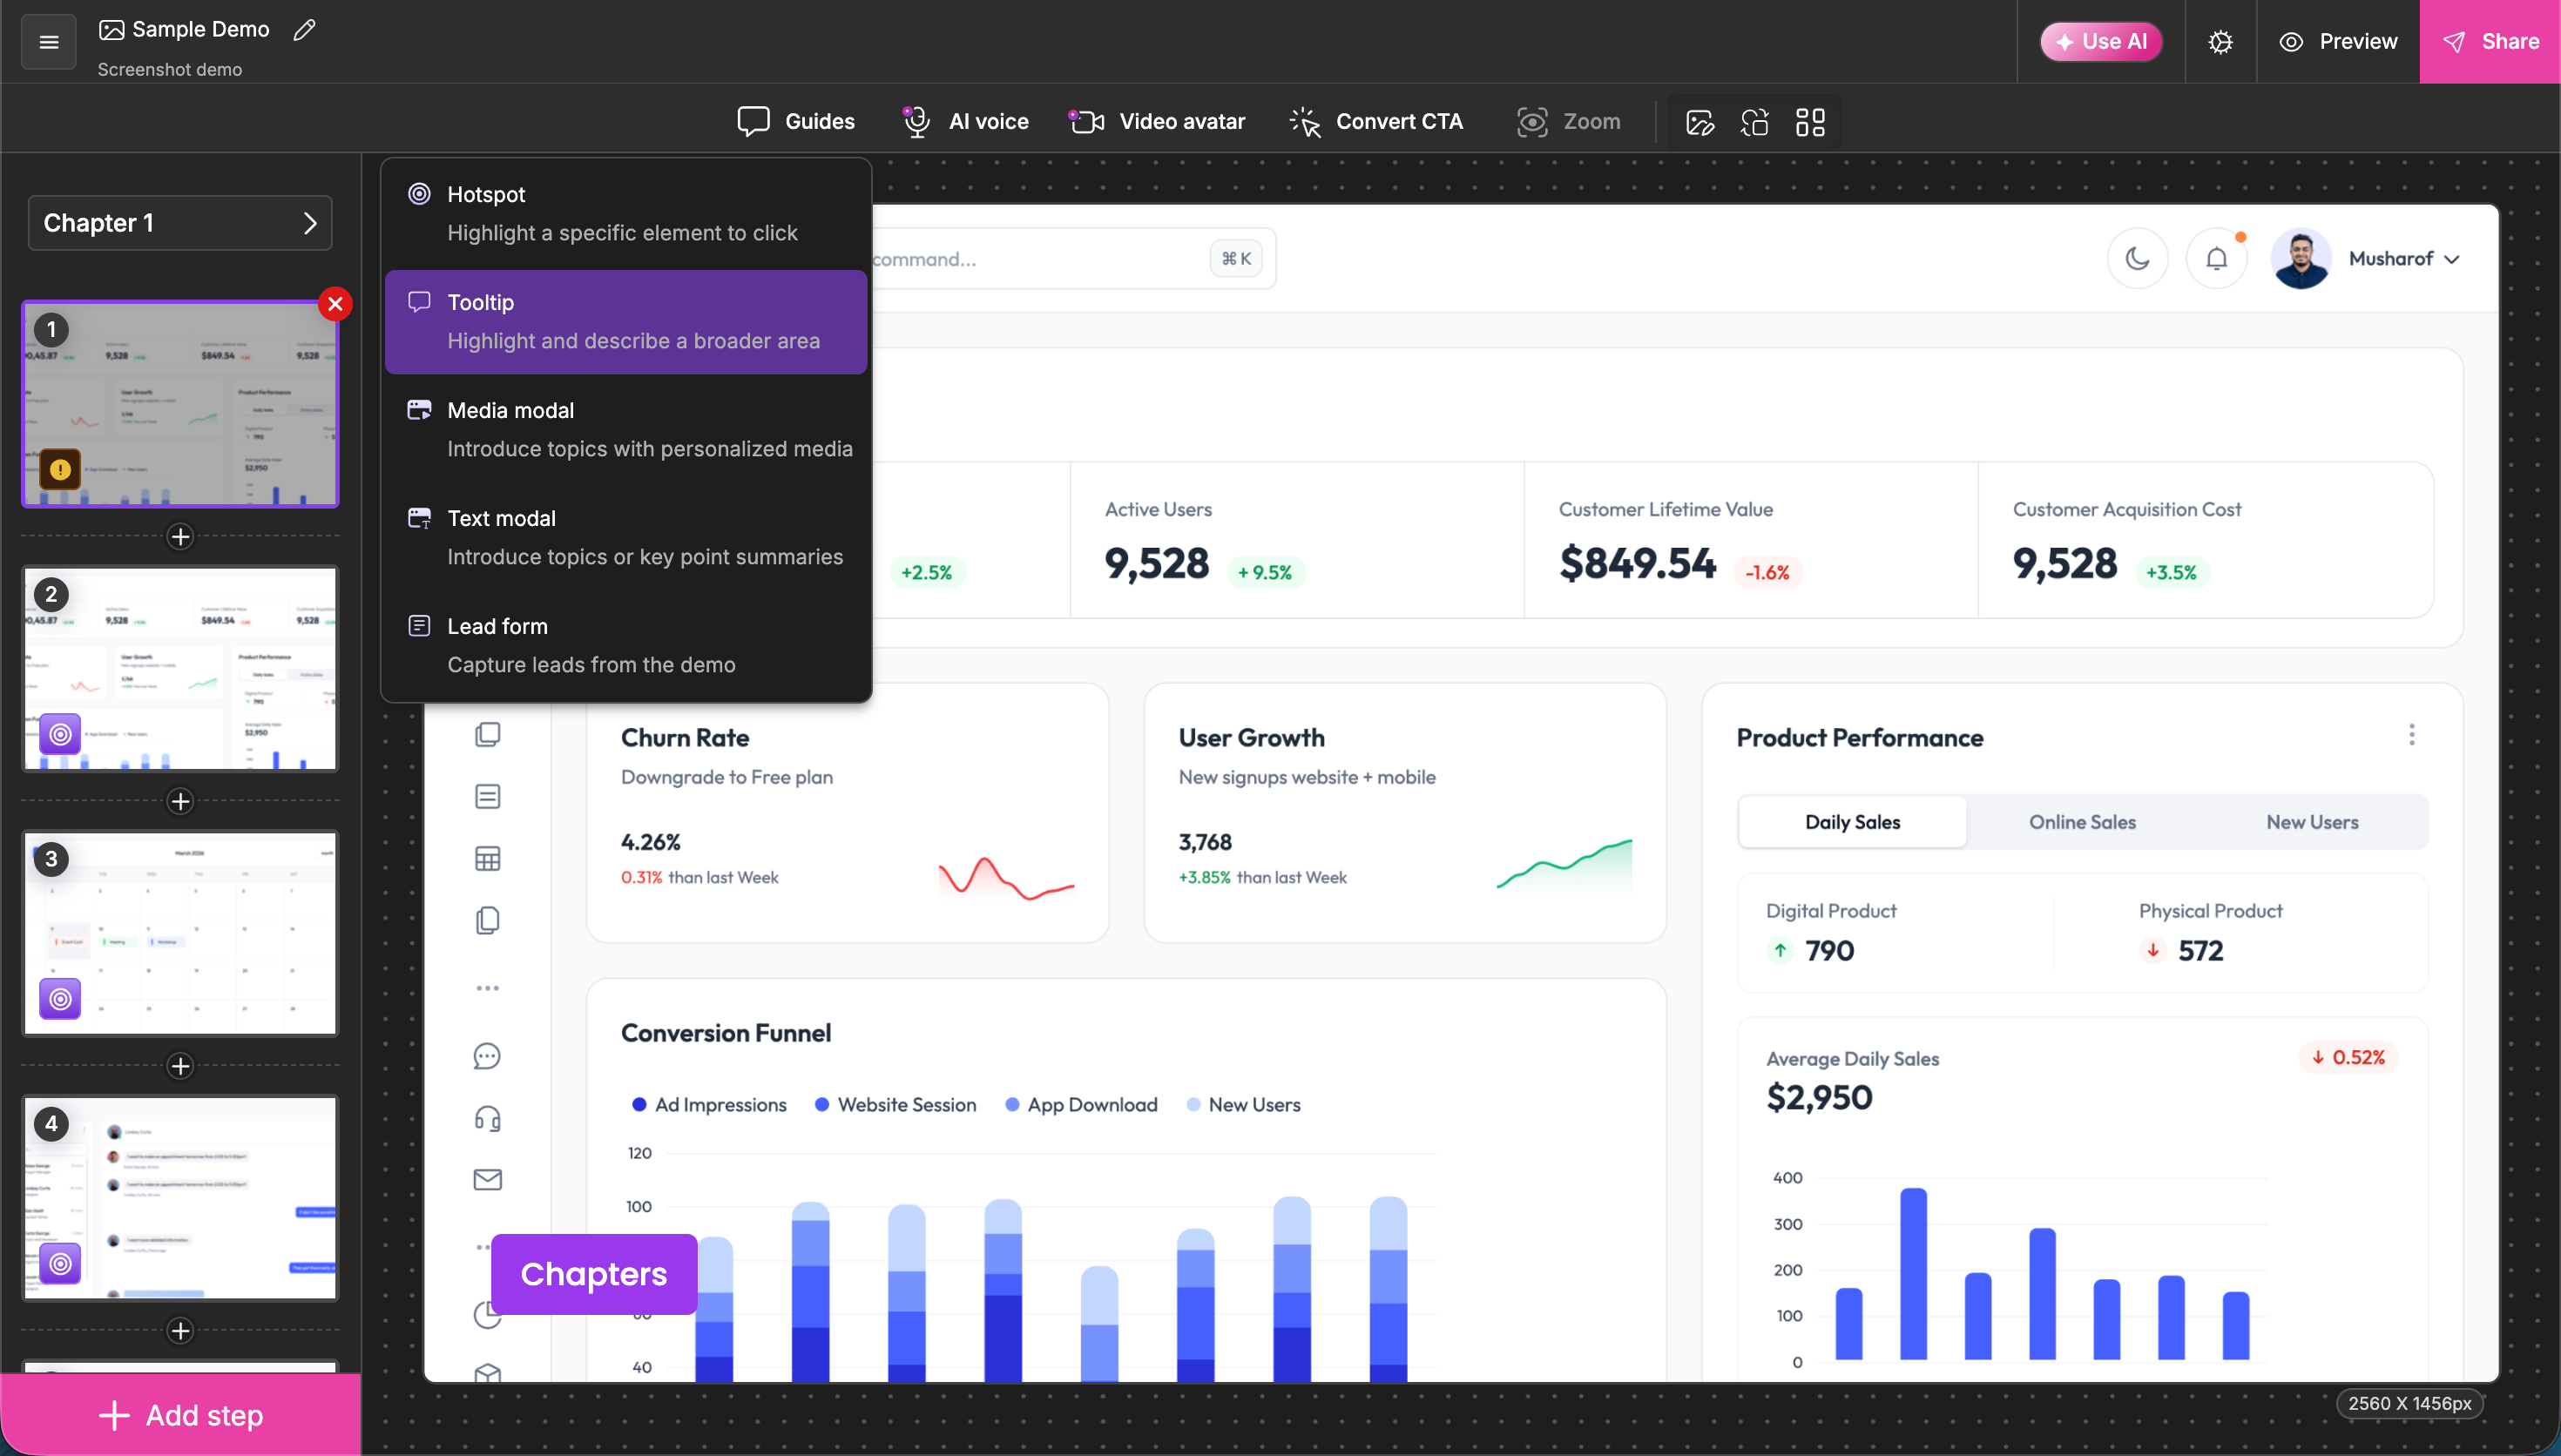Expand the Guides menu
Viewport: 2561px width, 1456px height.
point(796,122)
